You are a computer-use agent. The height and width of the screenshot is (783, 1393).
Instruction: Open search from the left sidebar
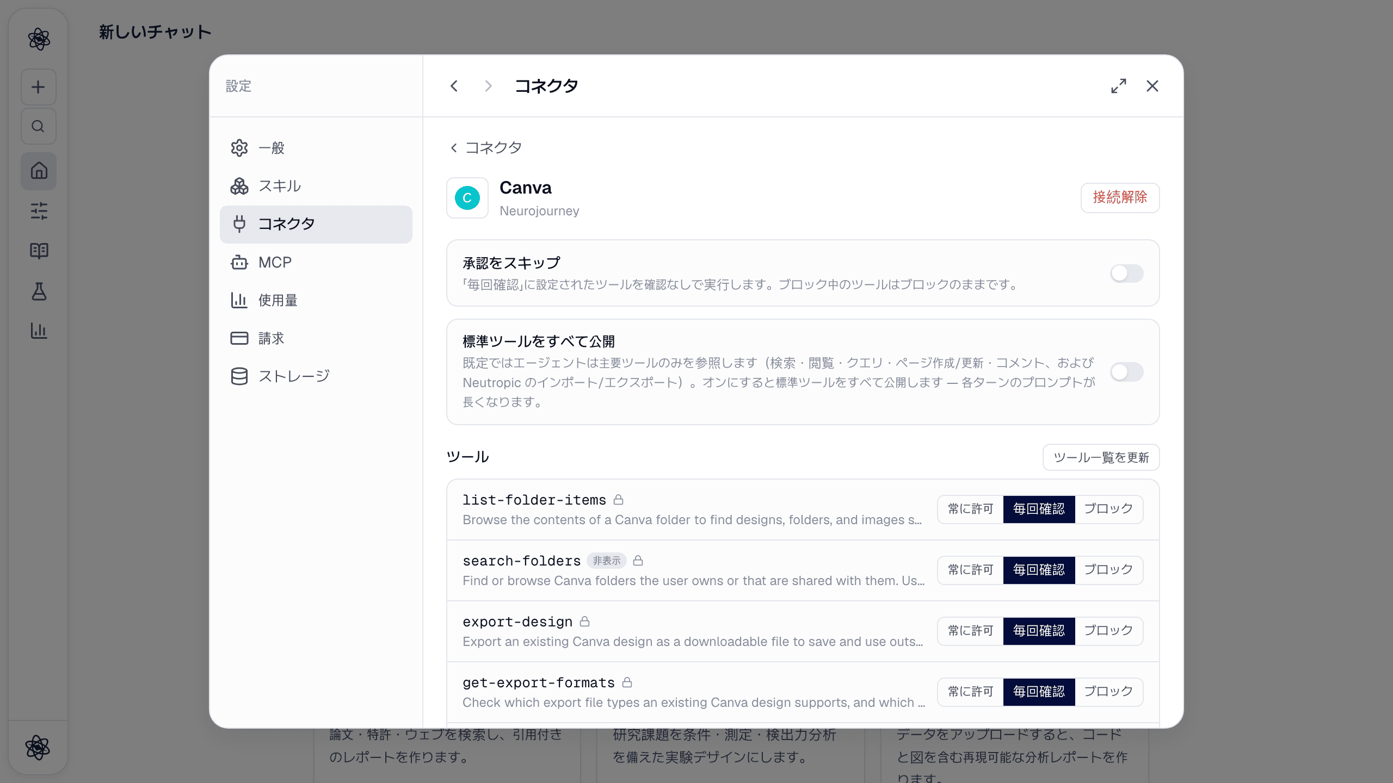click(38, 126)
